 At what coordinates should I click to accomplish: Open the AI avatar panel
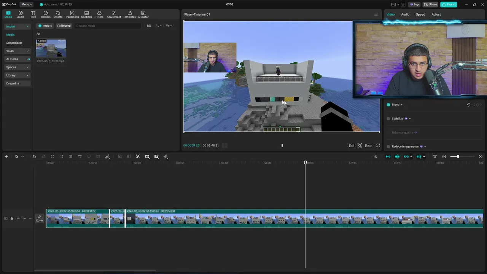(143, 14)
